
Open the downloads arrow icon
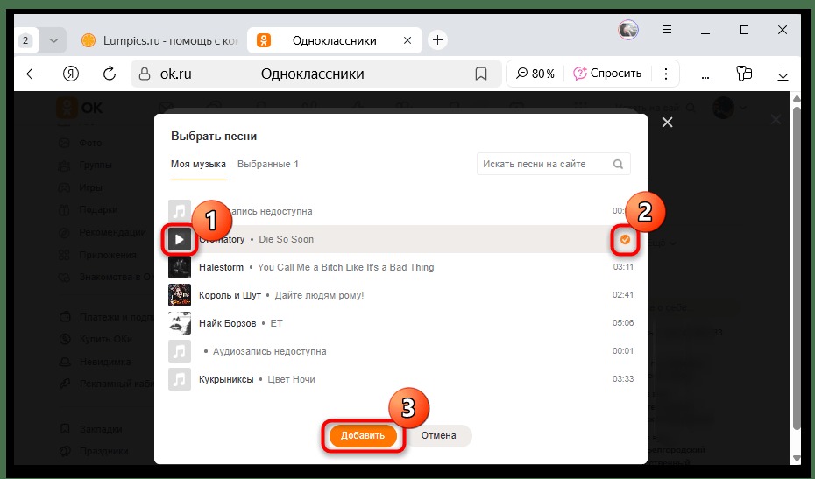pyautogui.click(x=783, y=74)
